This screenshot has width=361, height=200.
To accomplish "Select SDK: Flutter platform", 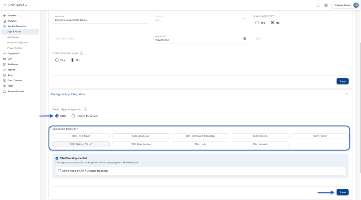I will click(x=320, y=136).
